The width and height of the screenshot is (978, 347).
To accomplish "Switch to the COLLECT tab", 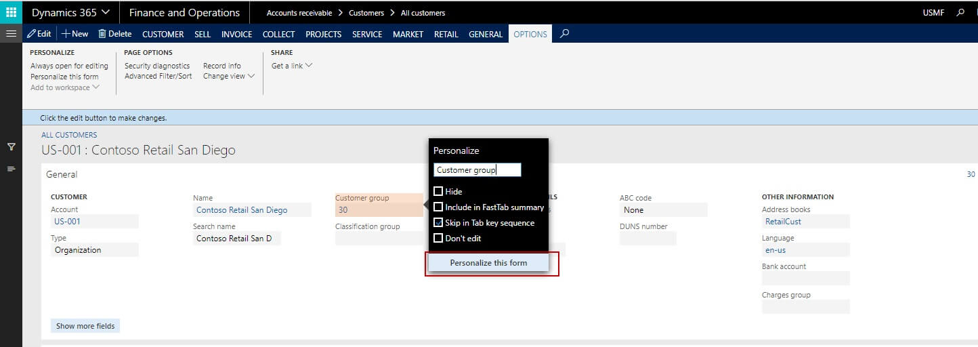I will (278, 34).
